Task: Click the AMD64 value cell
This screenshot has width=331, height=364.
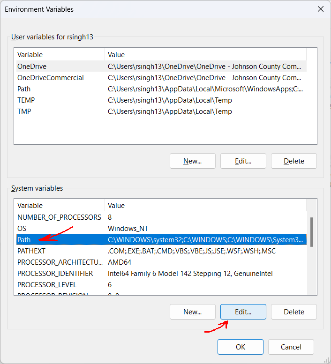Action: (120, 262)
